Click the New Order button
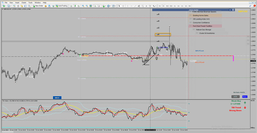 (38, 6)
